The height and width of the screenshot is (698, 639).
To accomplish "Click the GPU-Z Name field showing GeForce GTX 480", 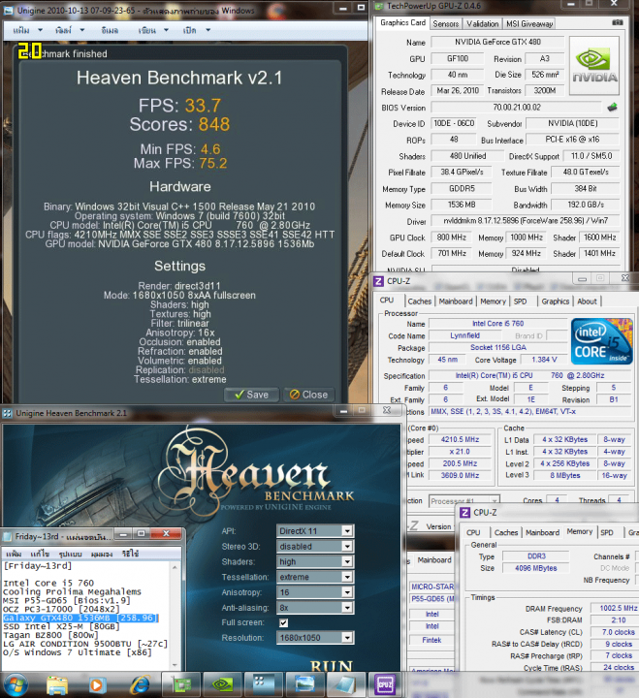I will tap(497, 43).
